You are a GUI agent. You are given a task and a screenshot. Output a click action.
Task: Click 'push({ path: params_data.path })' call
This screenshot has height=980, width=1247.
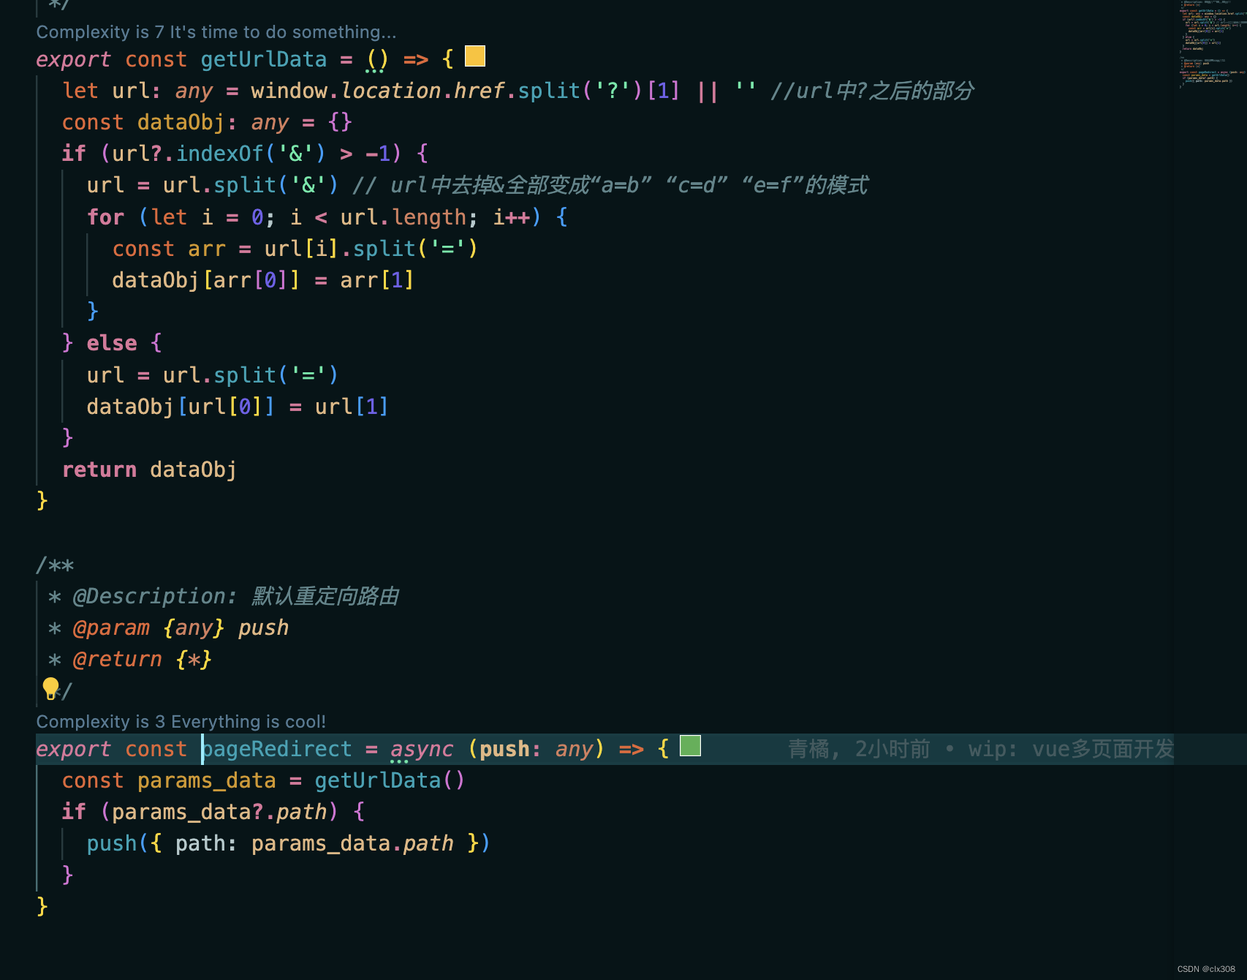(289, 843)
